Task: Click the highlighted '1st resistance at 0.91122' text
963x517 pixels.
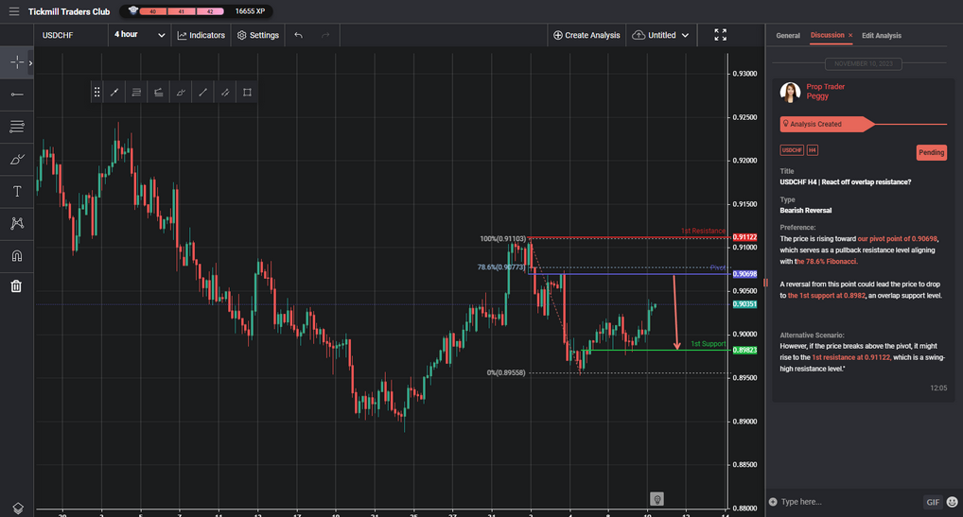Action: click(x=850, y=357)
